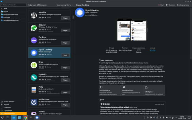The width and height of the screenshot is (192, 120).
Task: Install Ferdium with Wgraj button
Action: tap(65, 43)
